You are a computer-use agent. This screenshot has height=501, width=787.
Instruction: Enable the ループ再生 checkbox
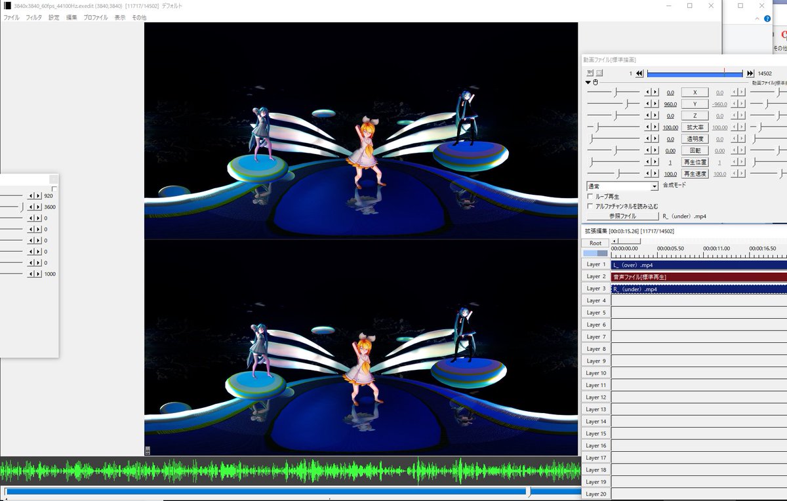pyautogui.click(x=590, y=196)
